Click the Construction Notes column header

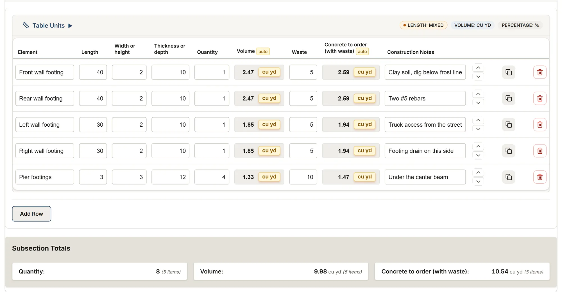[x=411, y=52]
